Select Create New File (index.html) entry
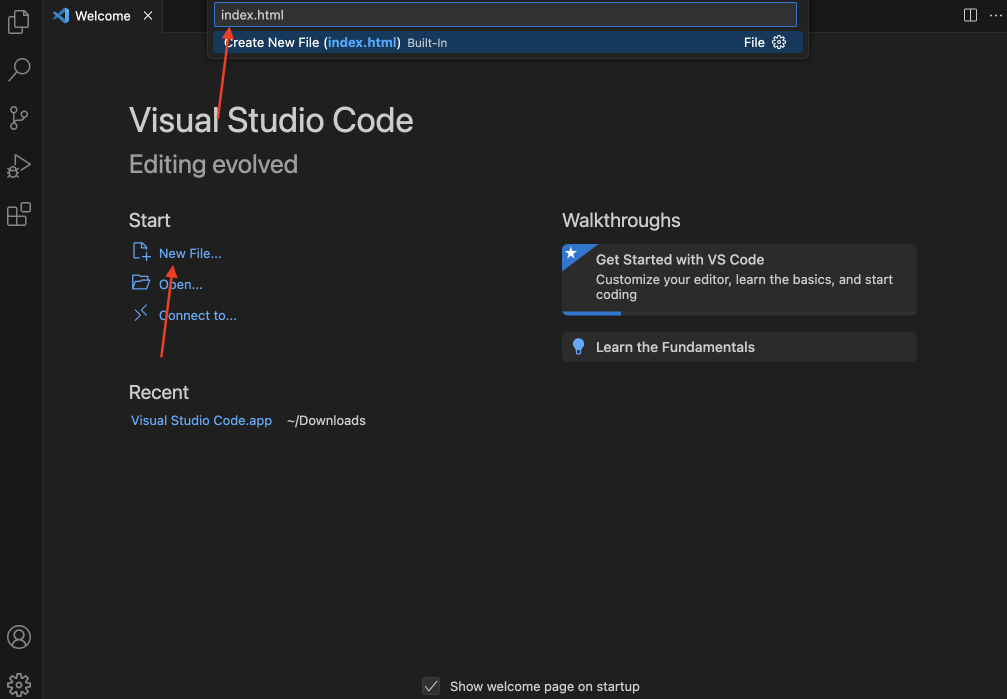 tap(507, 42)
